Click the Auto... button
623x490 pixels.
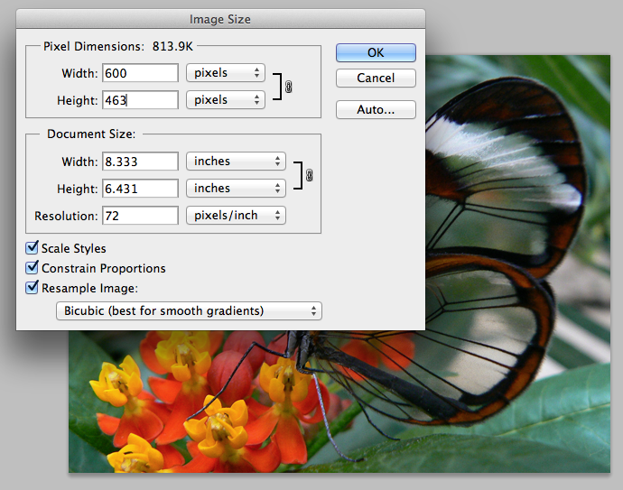tap(376, 110)
